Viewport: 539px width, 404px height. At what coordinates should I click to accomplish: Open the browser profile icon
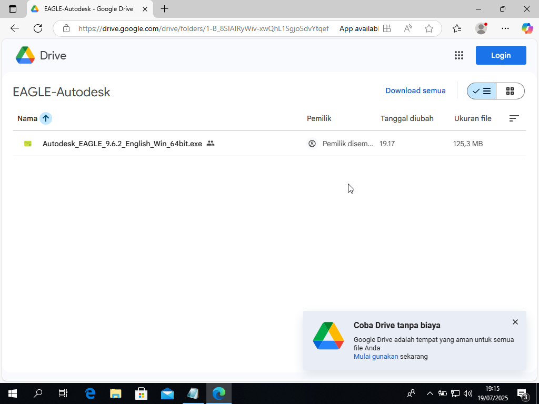pyautogui.click(x=481, y=28)
